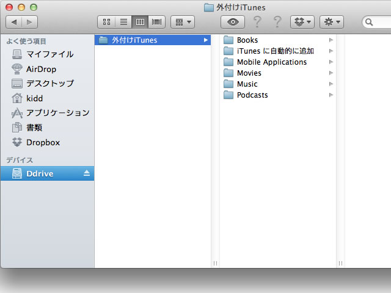Switch to list view
Viewport: 391px width, 293px height.
(123, 22)
